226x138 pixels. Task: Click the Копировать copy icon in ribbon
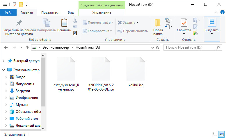pyautogui.click(x=47, y=23)
